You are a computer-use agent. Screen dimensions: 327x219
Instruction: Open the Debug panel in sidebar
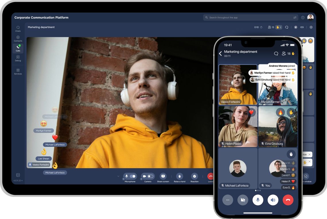18,58
